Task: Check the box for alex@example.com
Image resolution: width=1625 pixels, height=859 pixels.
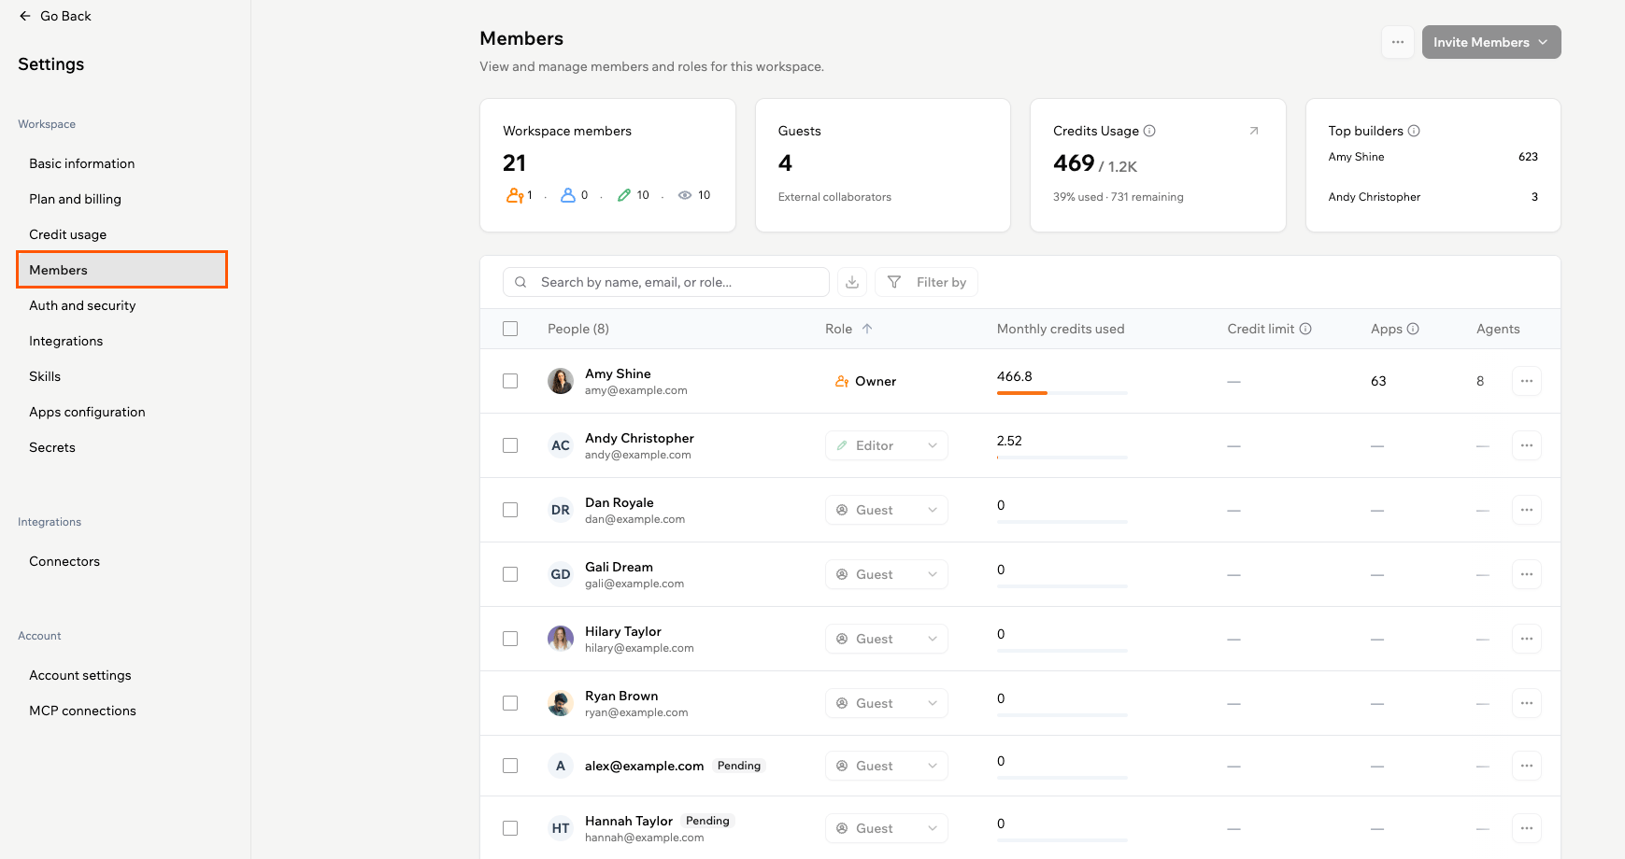Action: tap(510, 766)
